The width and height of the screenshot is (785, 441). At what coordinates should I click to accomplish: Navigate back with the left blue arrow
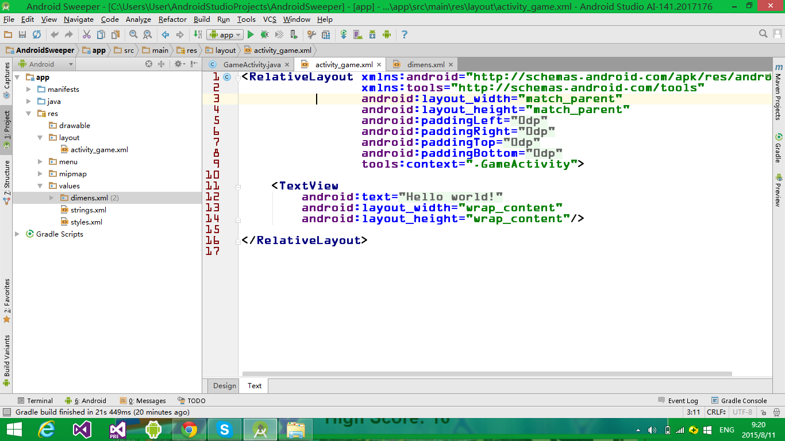coord(166,34)
